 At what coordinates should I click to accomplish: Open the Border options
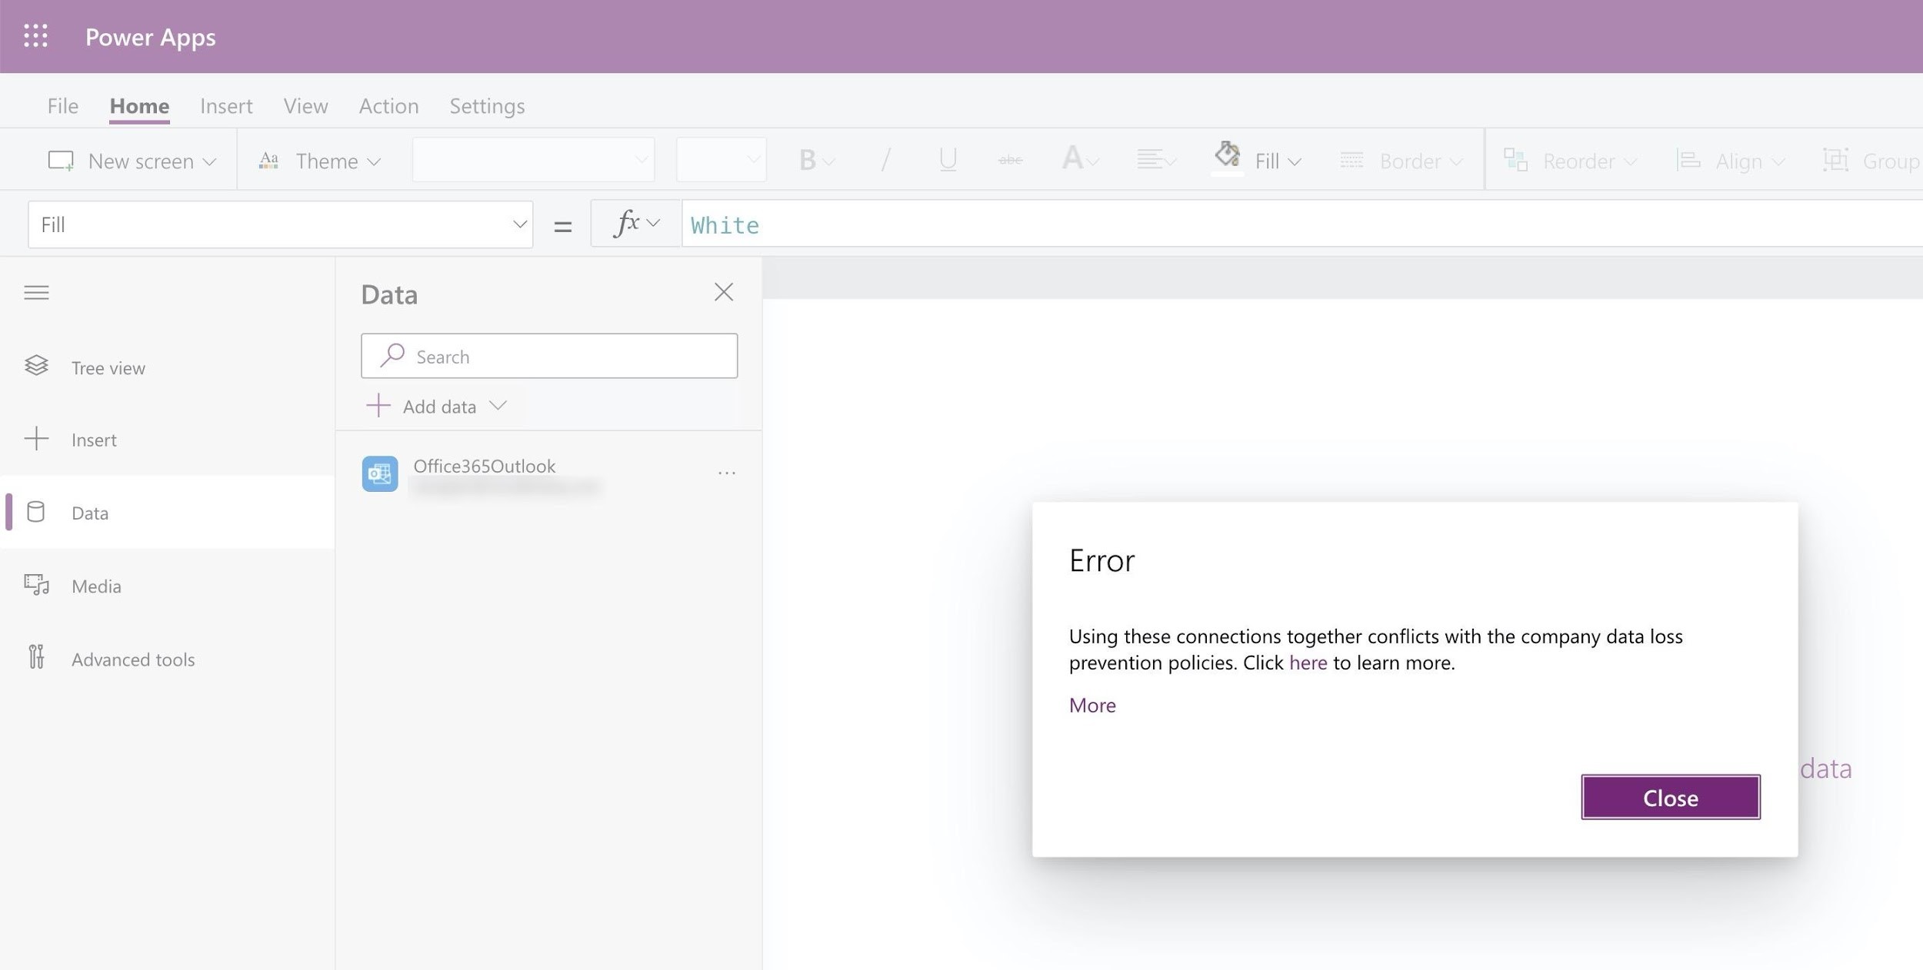[1401, 161]
